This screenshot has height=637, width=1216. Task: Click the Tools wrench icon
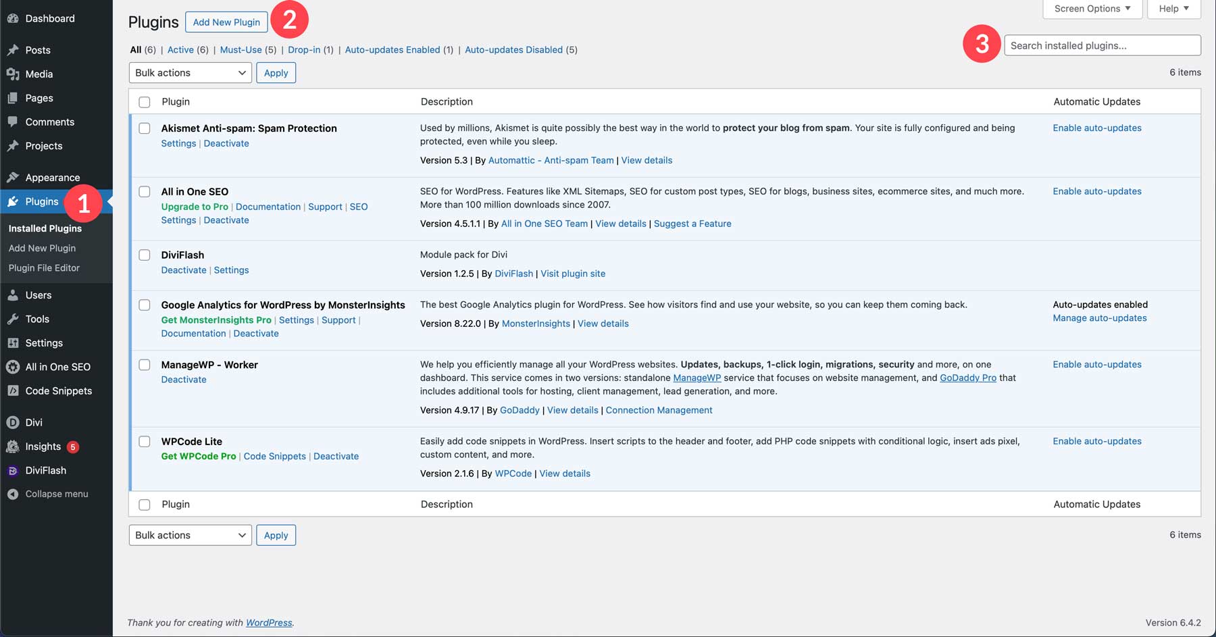tap(13, 319)
